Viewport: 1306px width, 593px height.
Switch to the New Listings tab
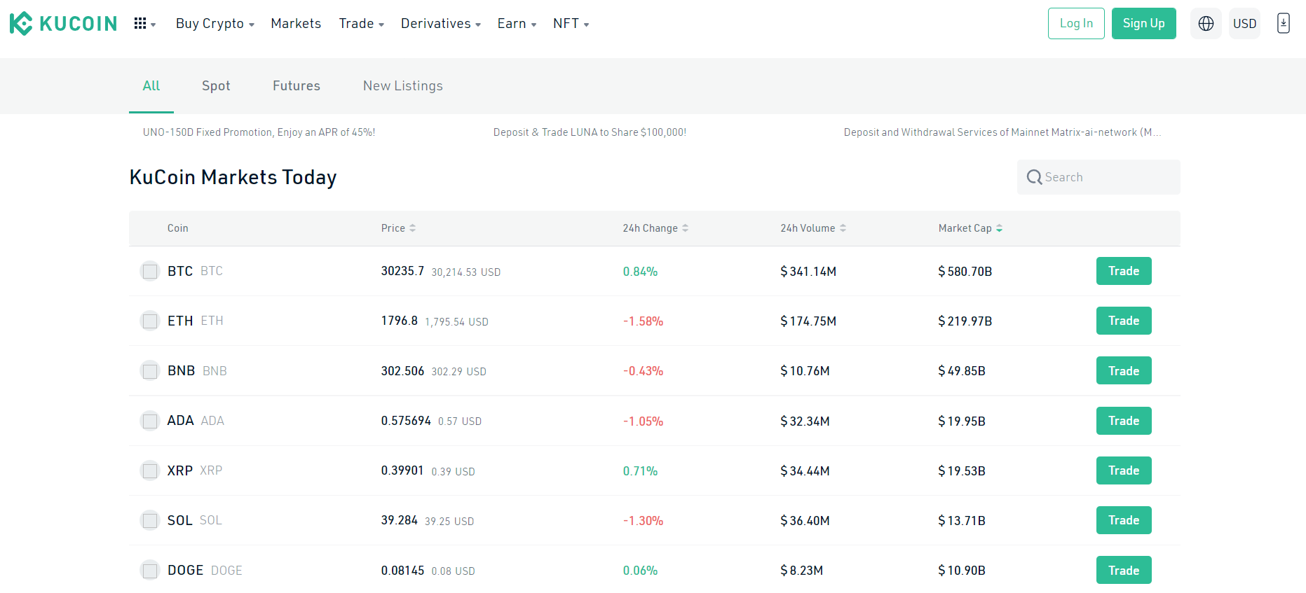coord(403,85)
